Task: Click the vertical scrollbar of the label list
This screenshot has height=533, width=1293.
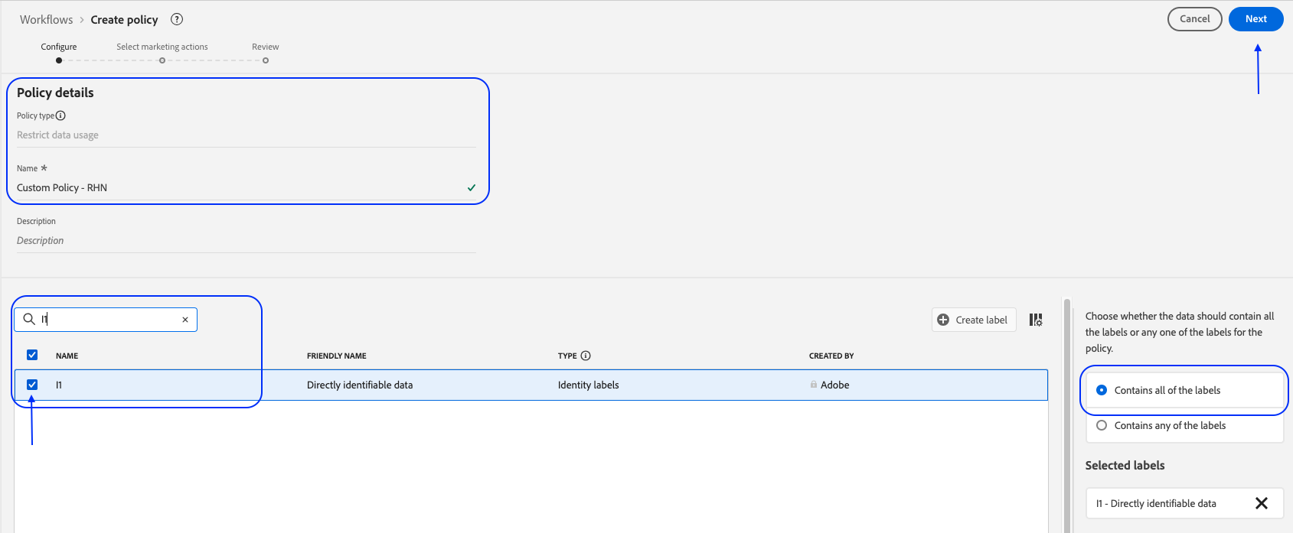Action: click(x=1067, y=415)
